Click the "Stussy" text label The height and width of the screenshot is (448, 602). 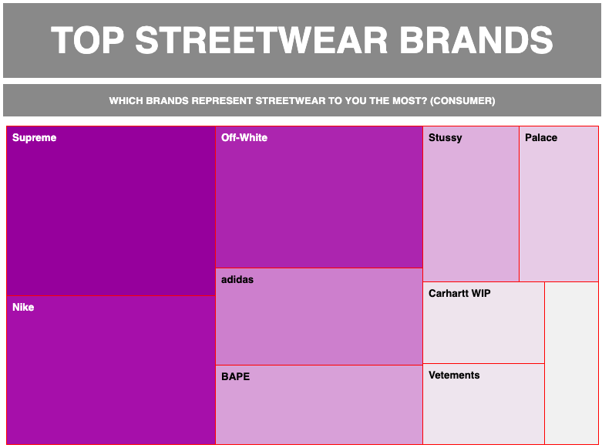pos(446,138)
